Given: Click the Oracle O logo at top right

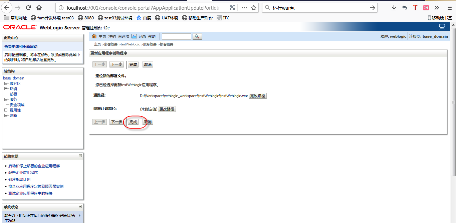Looking at the screenshot, I should tap(442, 26).
